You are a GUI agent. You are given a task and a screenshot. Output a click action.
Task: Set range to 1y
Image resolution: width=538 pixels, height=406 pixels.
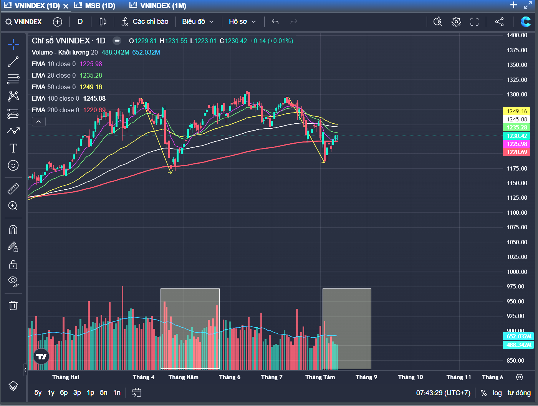tap(51, 393)
